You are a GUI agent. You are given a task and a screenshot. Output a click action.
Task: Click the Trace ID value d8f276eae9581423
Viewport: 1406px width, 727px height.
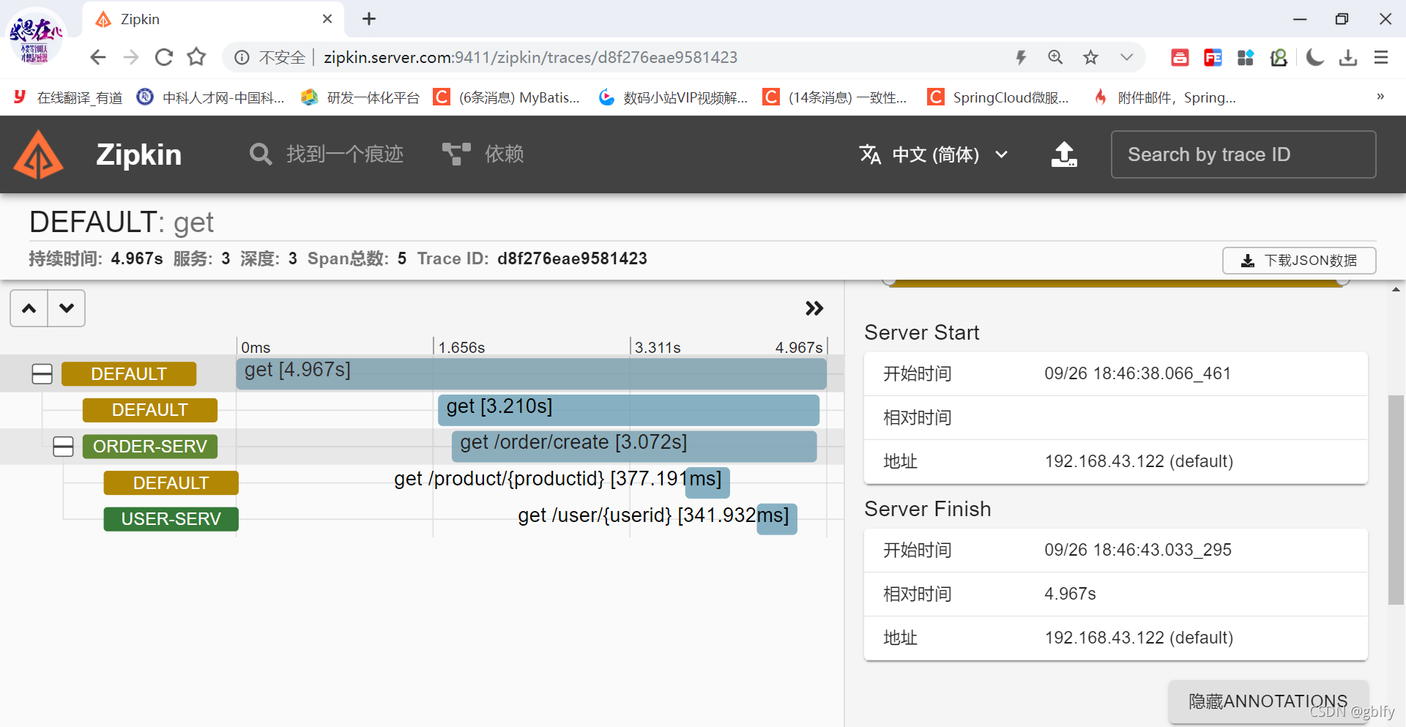click(x=572, y=258)
